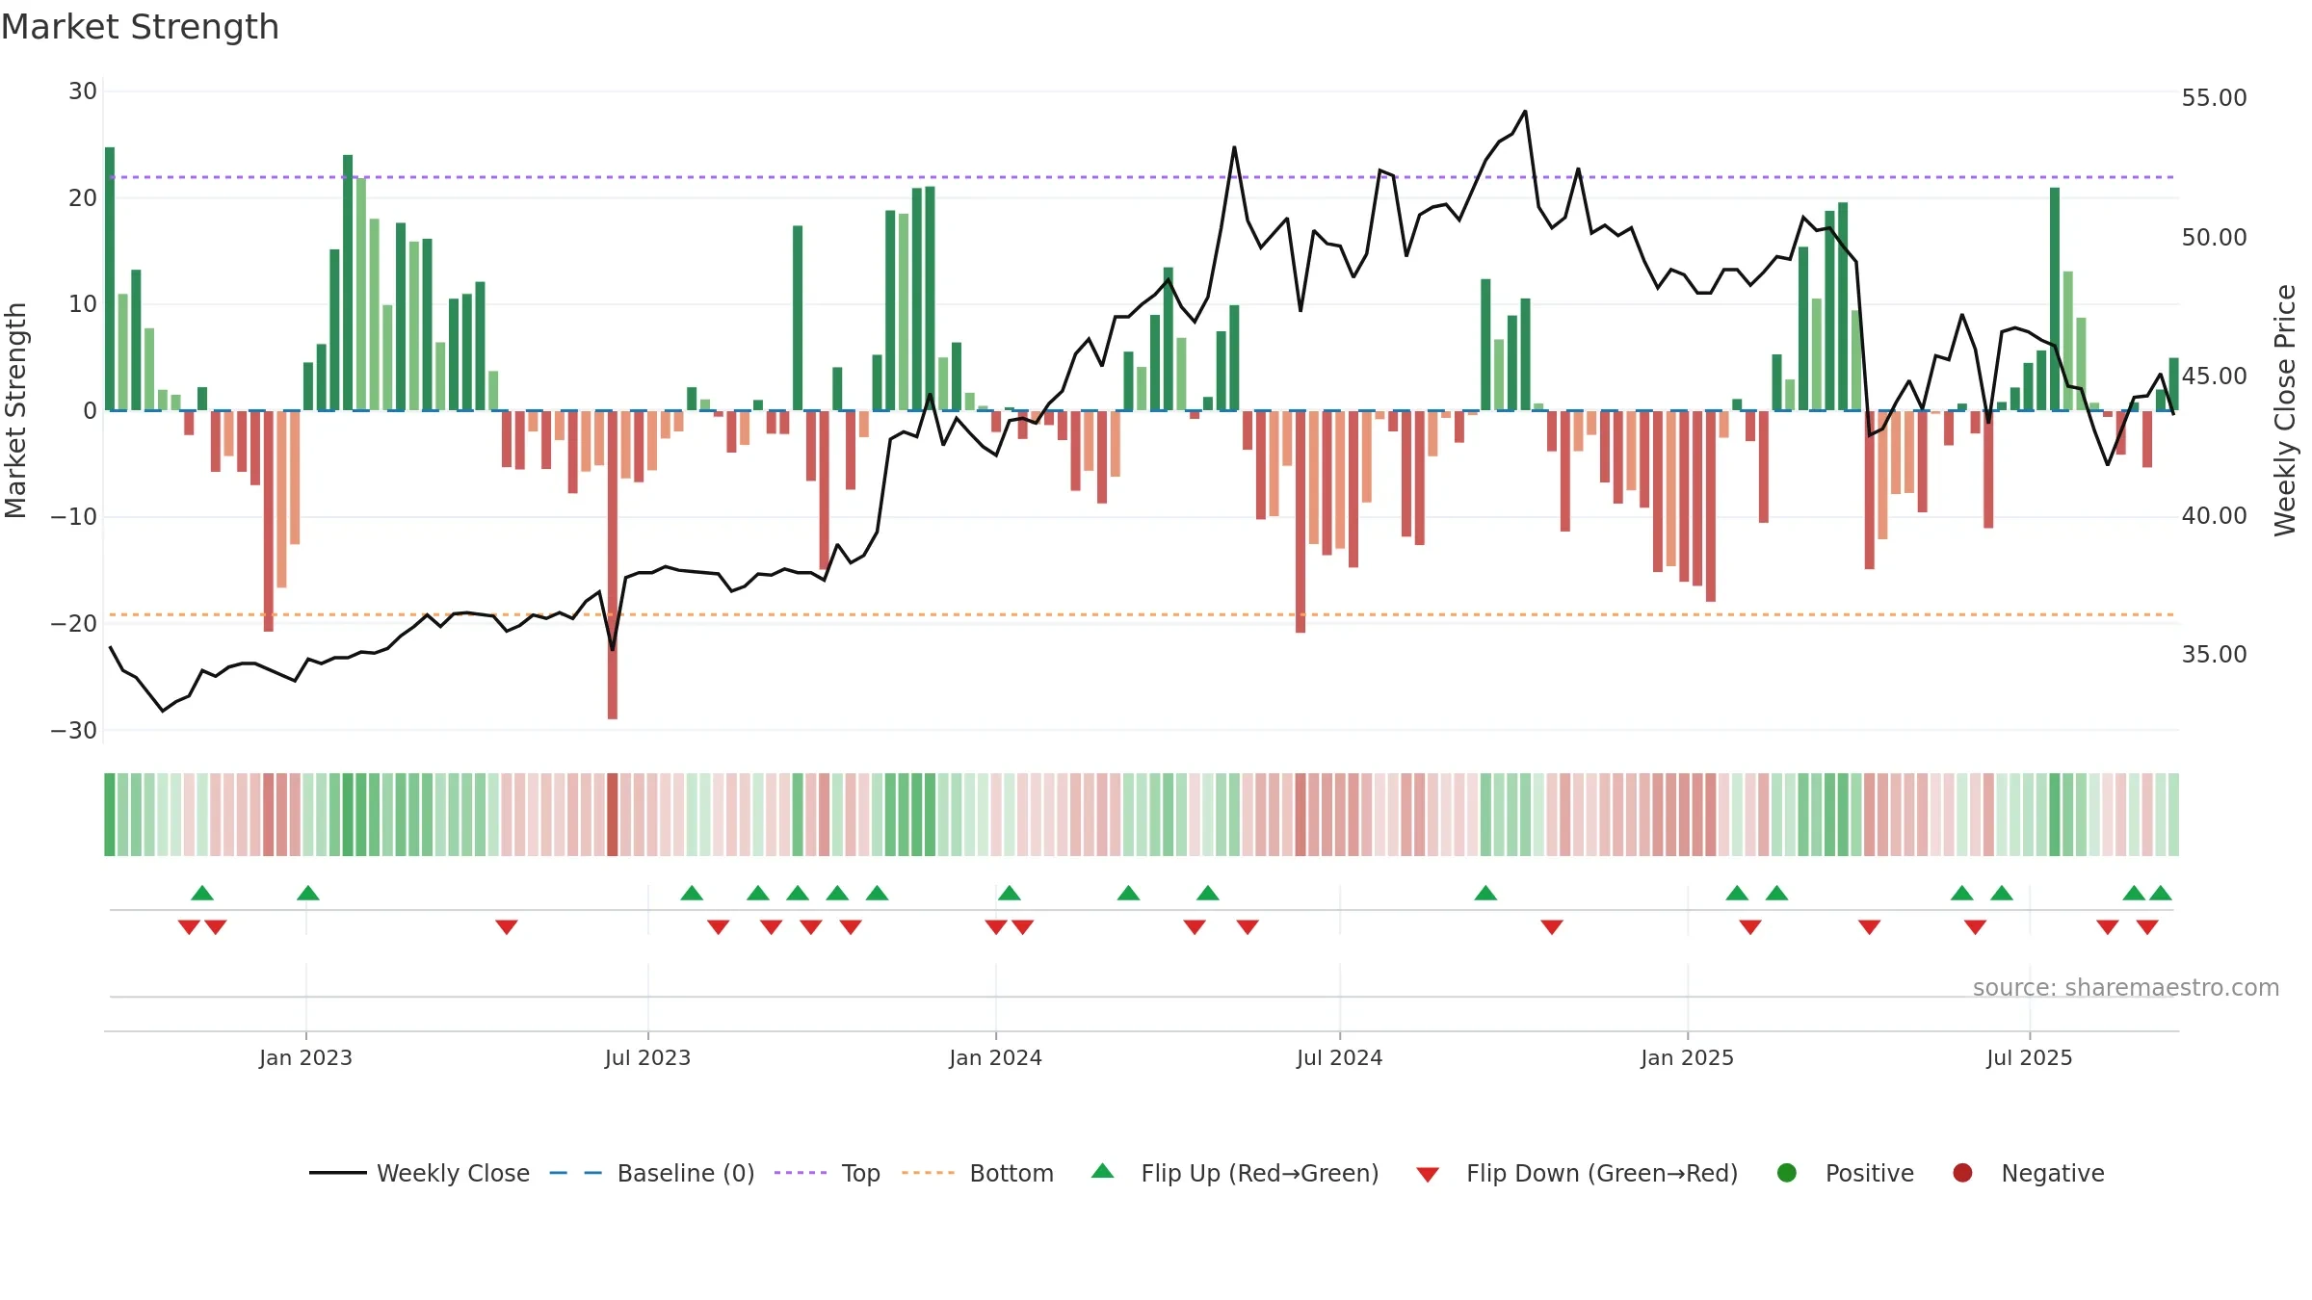Click the green Flip Up triangle legend icon
Image resolution: width=2312 pixels, height=1300 pixels.
[1103, 1171]
